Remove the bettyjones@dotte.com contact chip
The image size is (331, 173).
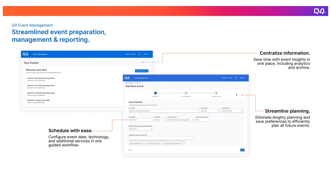click(145, 144)
